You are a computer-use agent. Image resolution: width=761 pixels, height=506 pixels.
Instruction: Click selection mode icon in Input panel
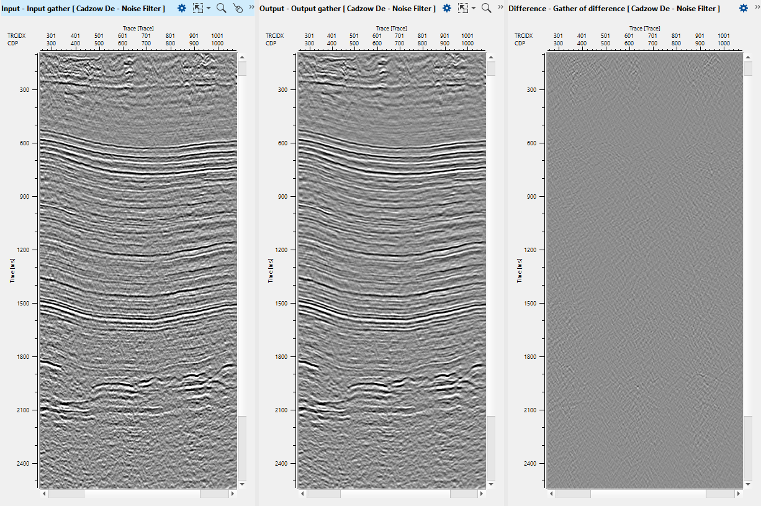pos(198,8)
